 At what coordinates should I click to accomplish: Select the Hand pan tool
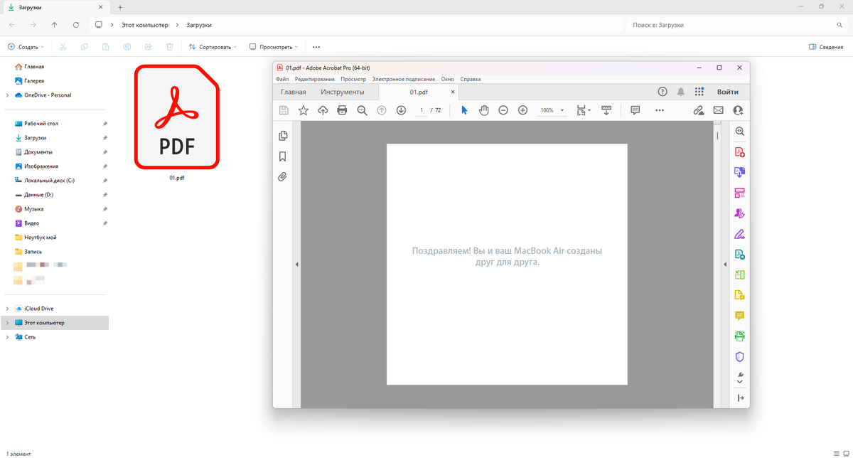tap(484, 110)
